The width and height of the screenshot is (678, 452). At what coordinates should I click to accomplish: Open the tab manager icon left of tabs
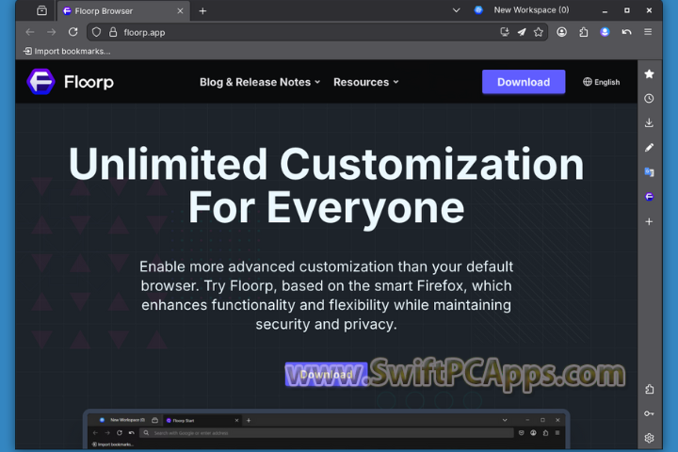(42, 10)
